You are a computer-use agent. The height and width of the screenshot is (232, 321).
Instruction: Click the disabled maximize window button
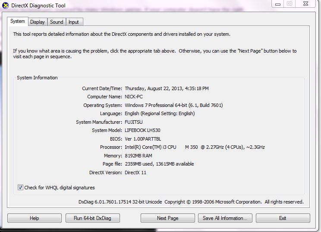[290, 4]
